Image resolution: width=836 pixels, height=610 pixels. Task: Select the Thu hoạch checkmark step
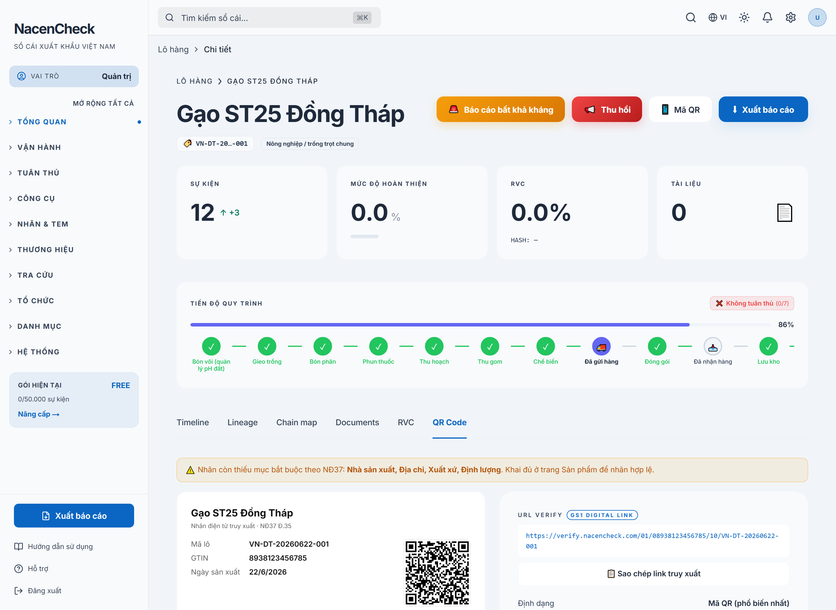pyautogui.click(x=434, y=346)
